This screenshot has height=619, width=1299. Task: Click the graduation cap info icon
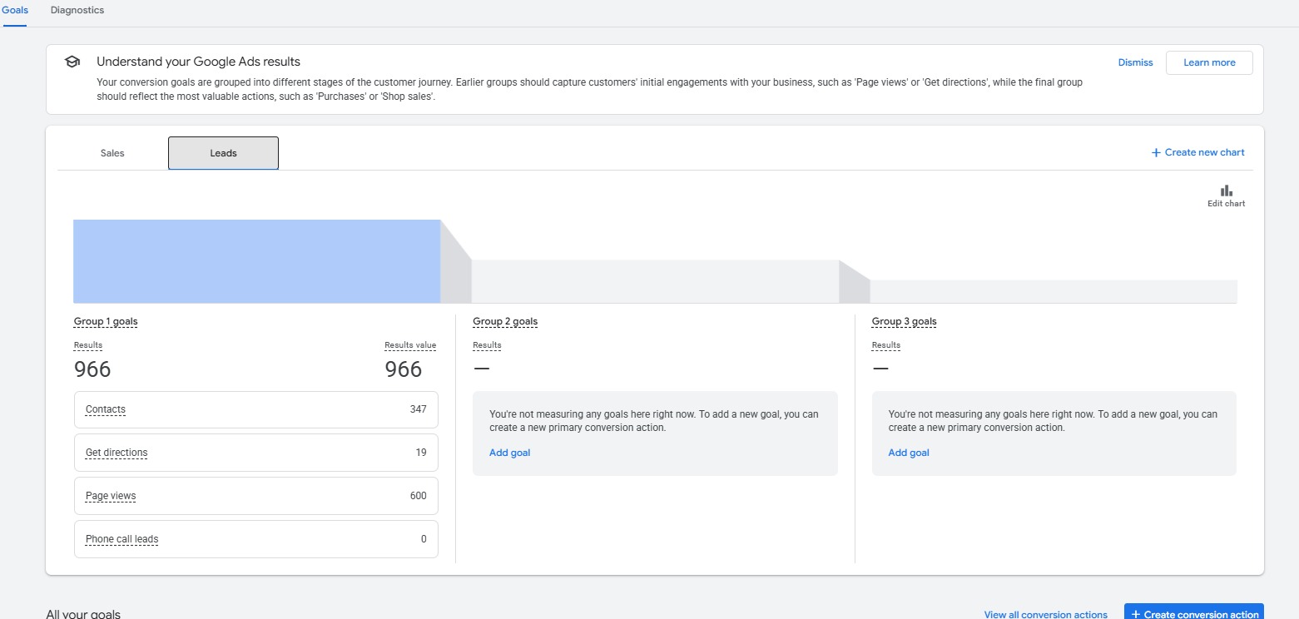[x=72, y=62]
